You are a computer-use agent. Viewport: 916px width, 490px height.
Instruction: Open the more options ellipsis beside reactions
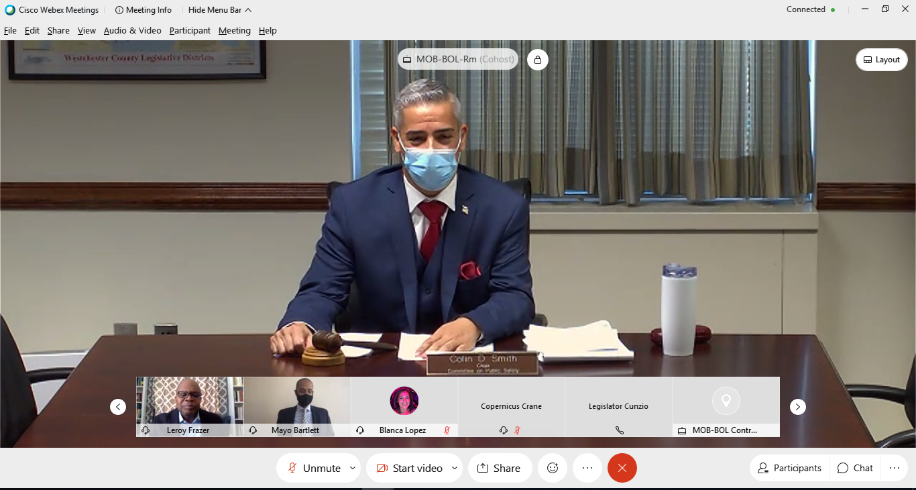(x=587, y=468)
